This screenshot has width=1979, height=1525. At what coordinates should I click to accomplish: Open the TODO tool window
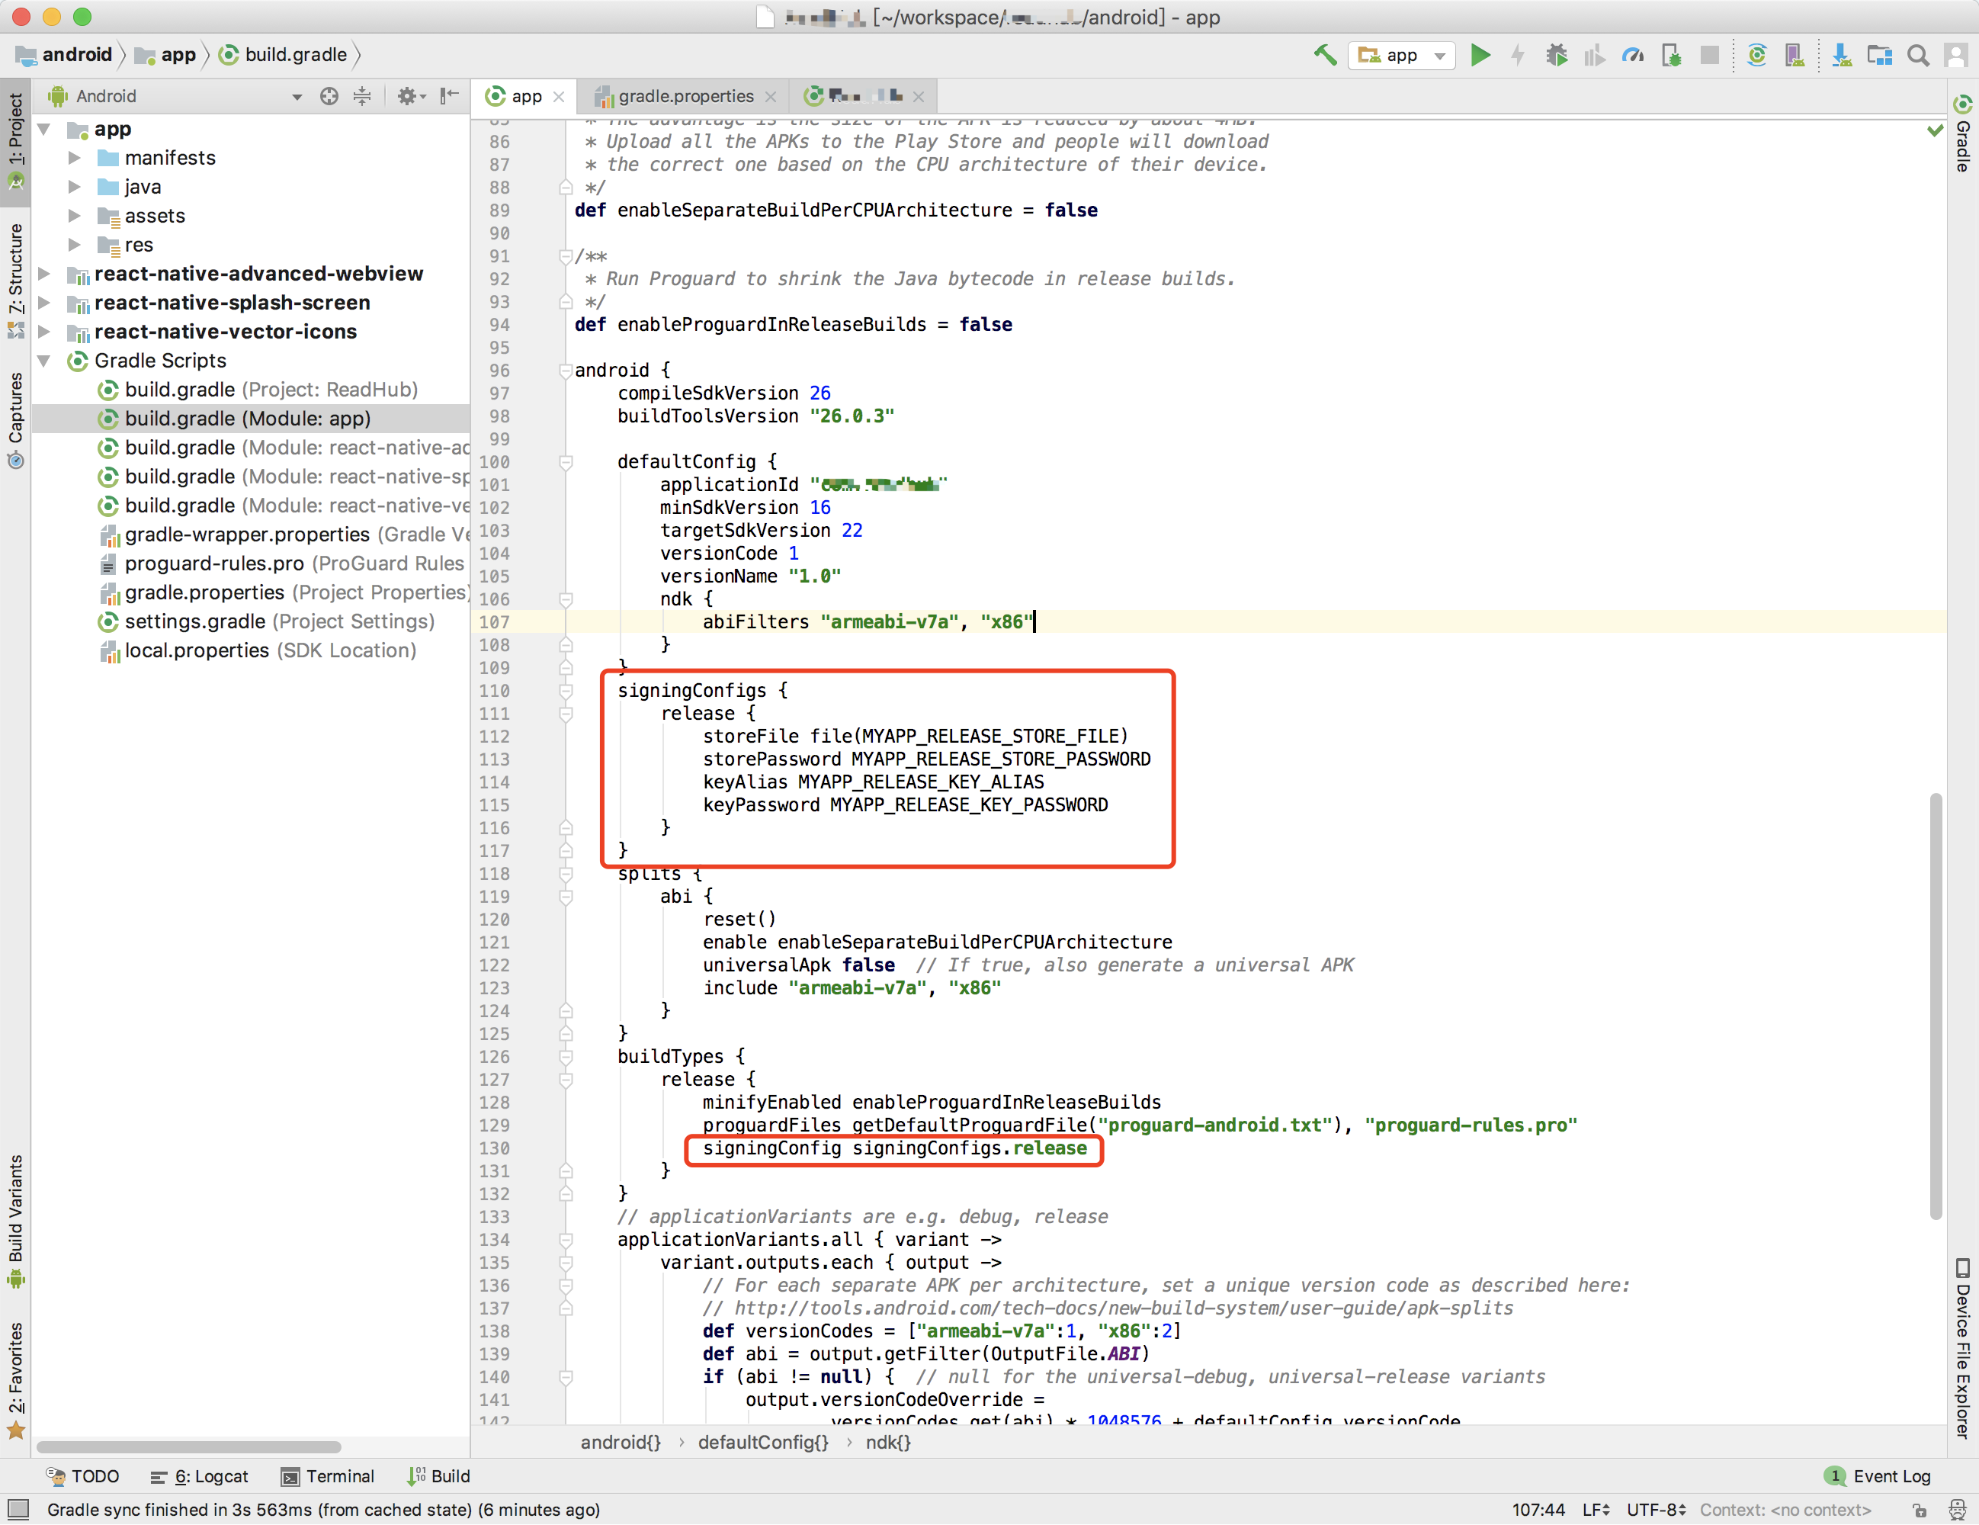coord(82,1477)
